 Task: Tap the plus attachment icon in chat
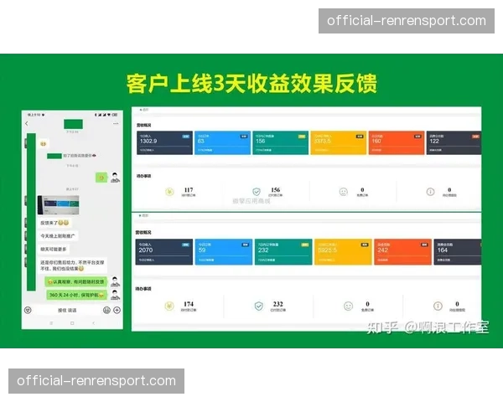[x=117, y=310]
